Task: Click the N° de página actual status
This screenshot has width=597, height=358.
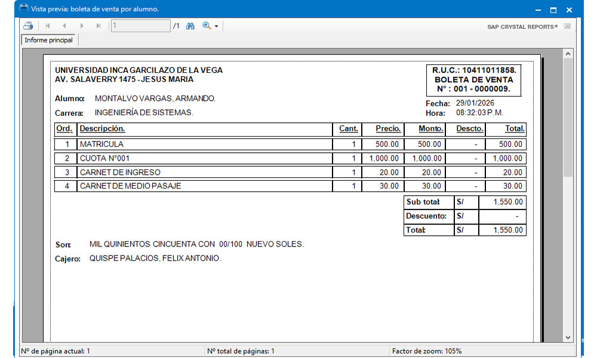Action: pos(56,351)
